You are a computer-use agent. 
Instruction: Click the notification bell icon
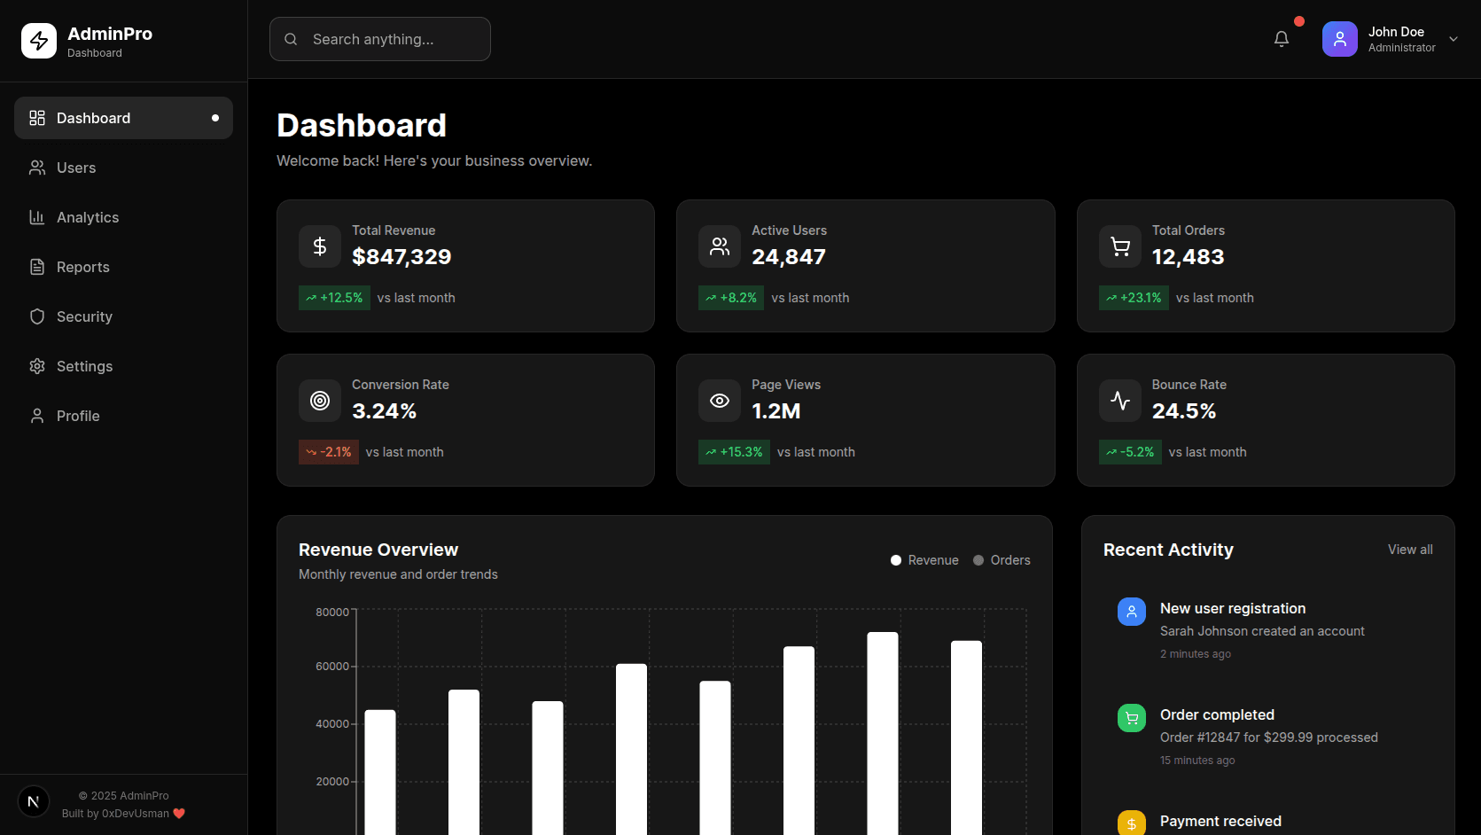[1281, 39]
